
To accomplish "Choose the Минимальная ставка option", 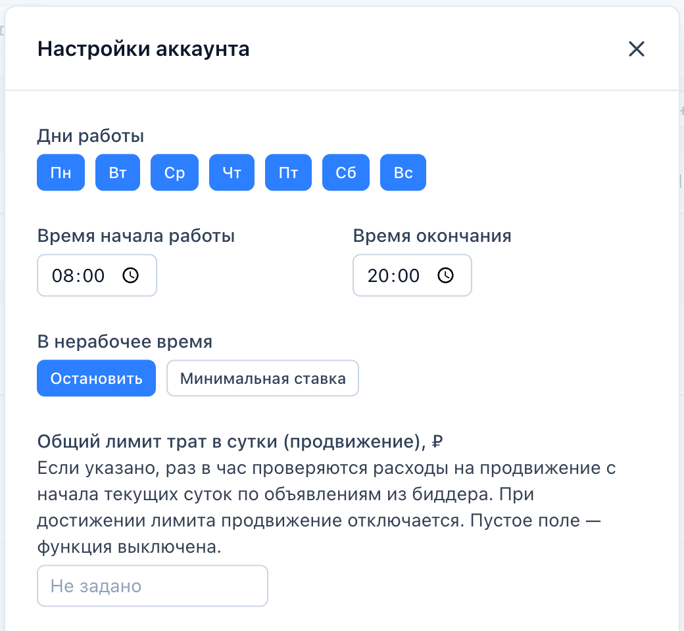I will coord(262,378).
